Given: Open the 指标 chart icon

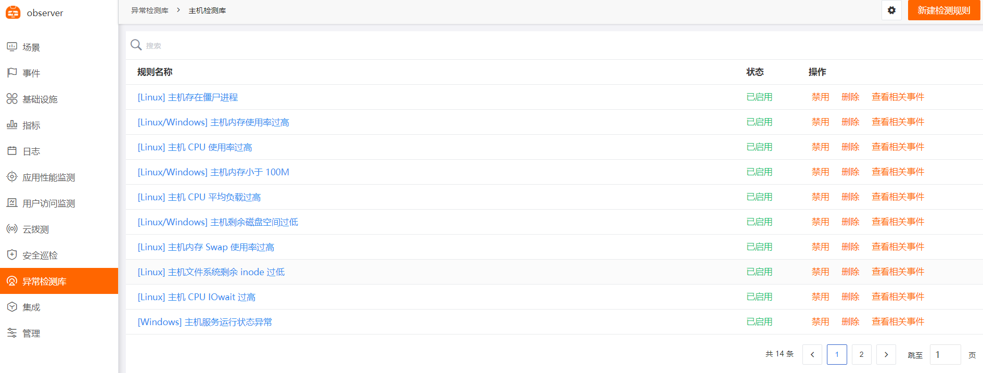Looking at the screenshot, I should (12, 125).
